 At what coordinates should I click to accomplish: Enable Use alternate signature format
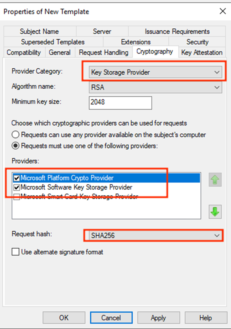point(16,252)
